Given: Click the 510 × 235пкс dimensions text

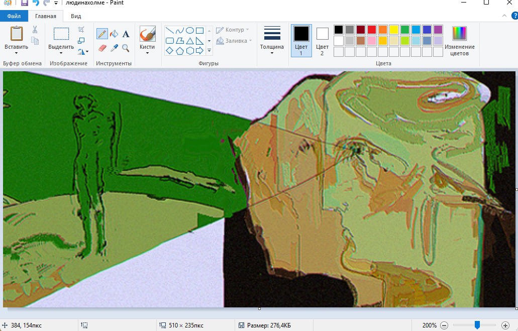Looking at the screenshot, I should 186,325.
